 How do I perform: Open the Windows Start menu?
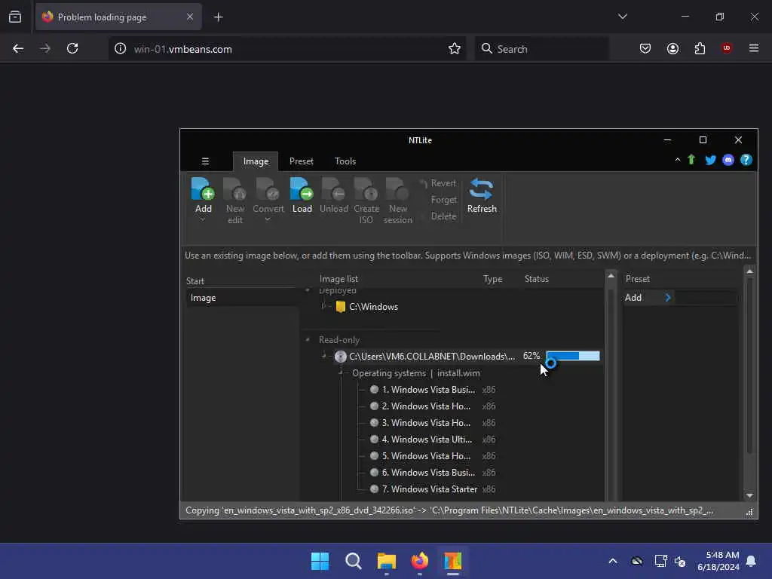click(320, 561)
